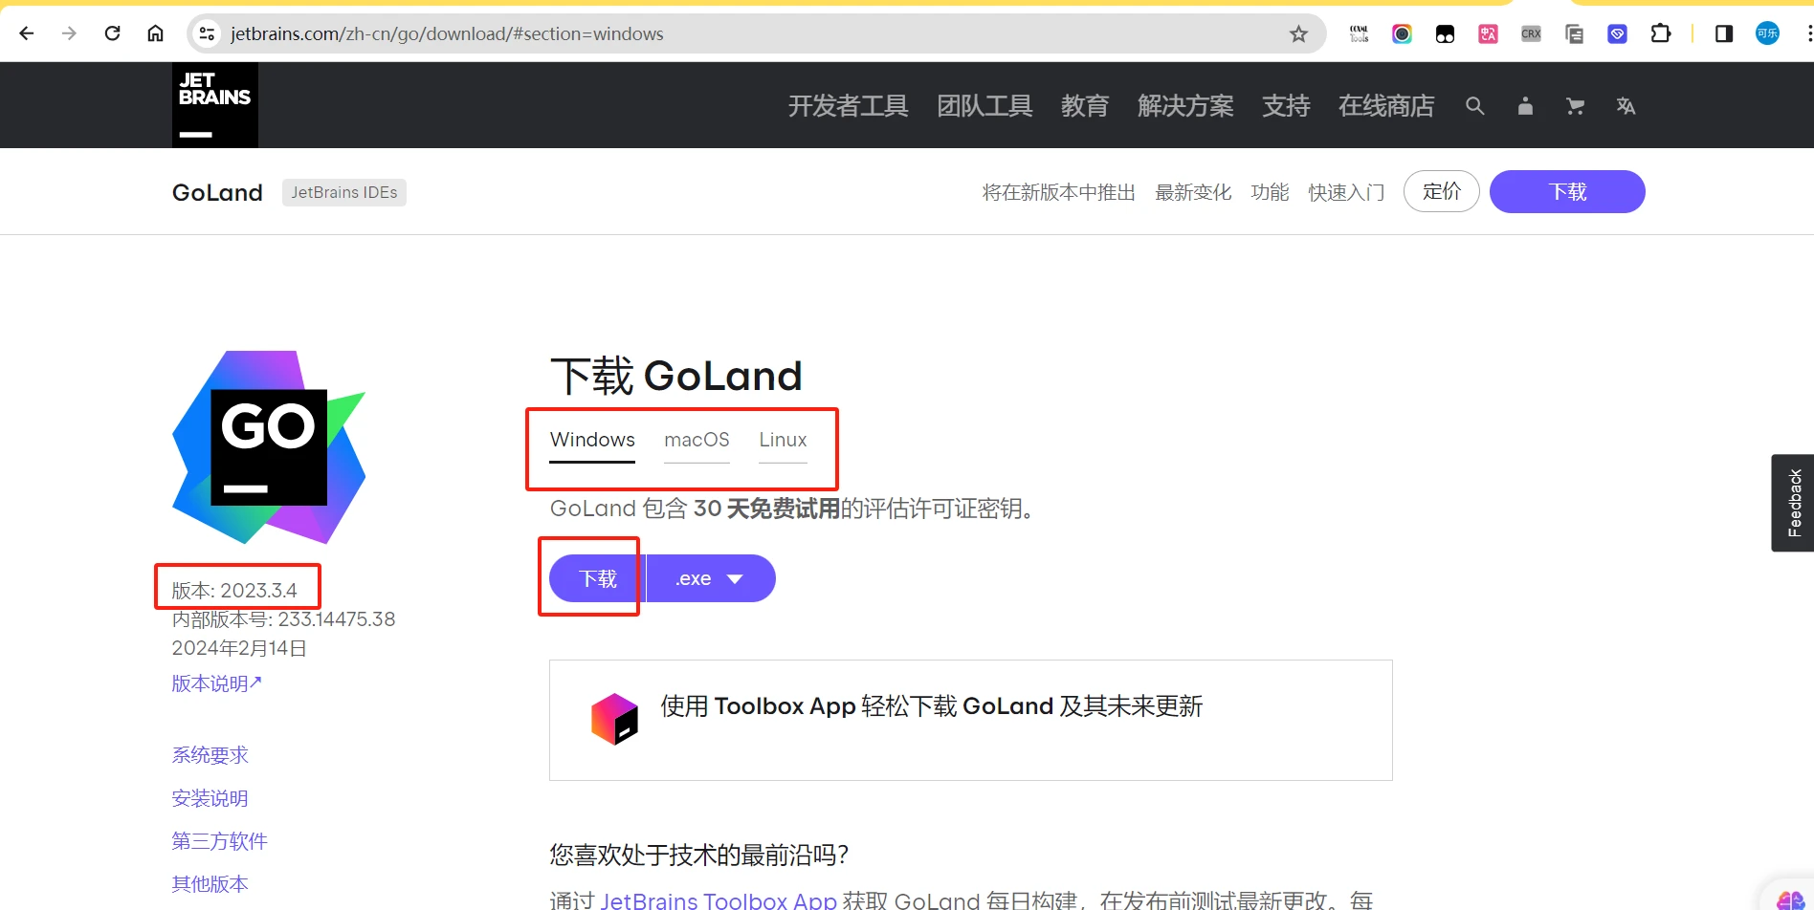Select the macOS tab
Image resolution: width=1814 pixels, height=910 pixels.
coord(697,440)
